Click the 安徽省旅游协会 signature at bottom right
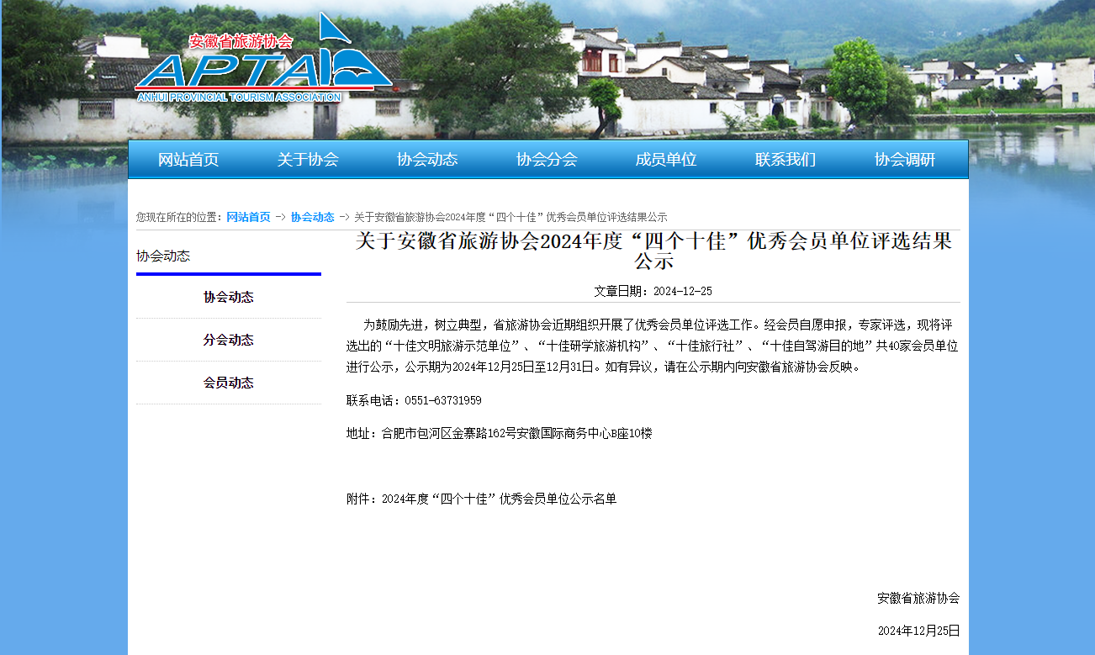Viewport: 1095px width, 655px height. point(918,598)
